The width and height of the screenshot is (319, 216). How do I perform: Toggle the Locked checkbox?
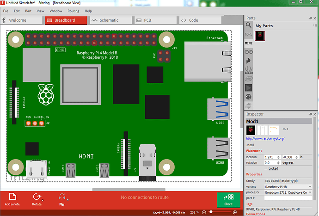click(x=266, y=168)
